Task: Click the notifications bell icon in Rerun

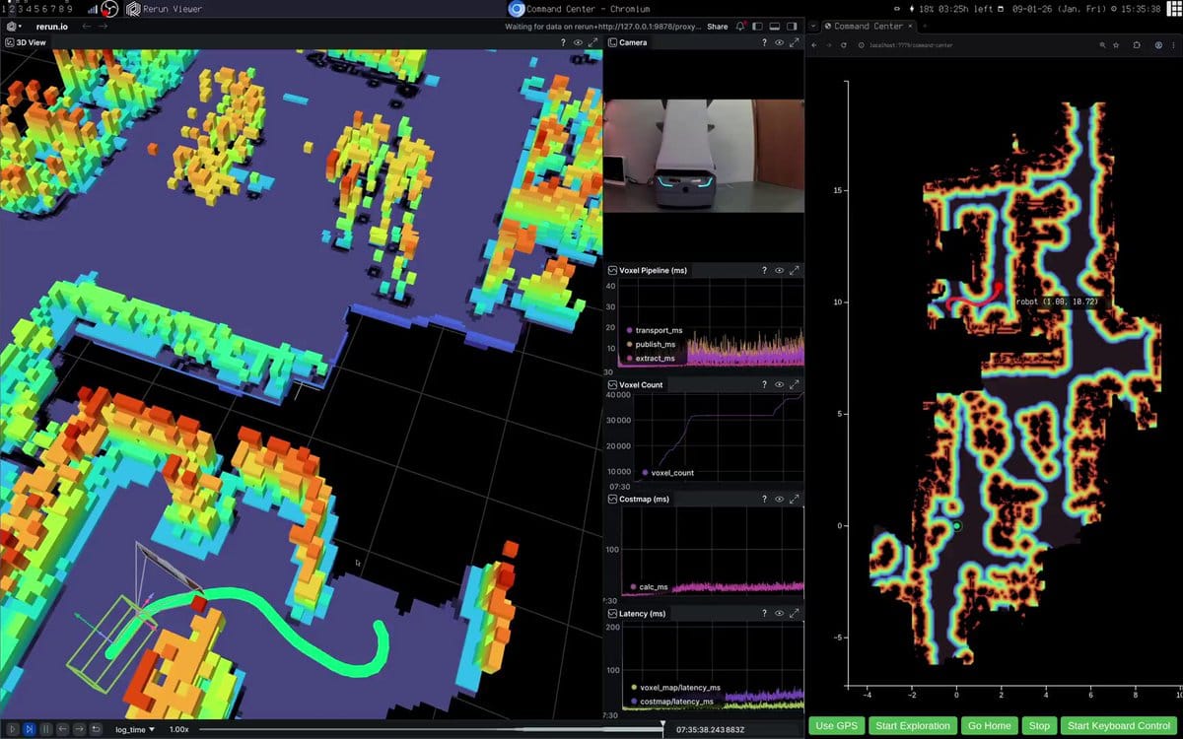Action: click(x=740, y=27)
